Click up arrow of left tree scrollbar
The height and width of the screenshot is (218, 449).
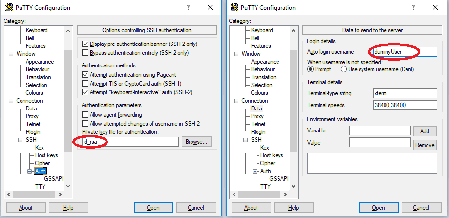(x=68, y=31)
